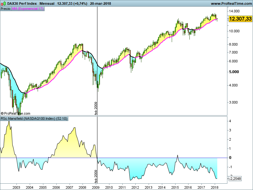
Task: Click the © ProRealTime.com watermark
Action: (15, 113)
